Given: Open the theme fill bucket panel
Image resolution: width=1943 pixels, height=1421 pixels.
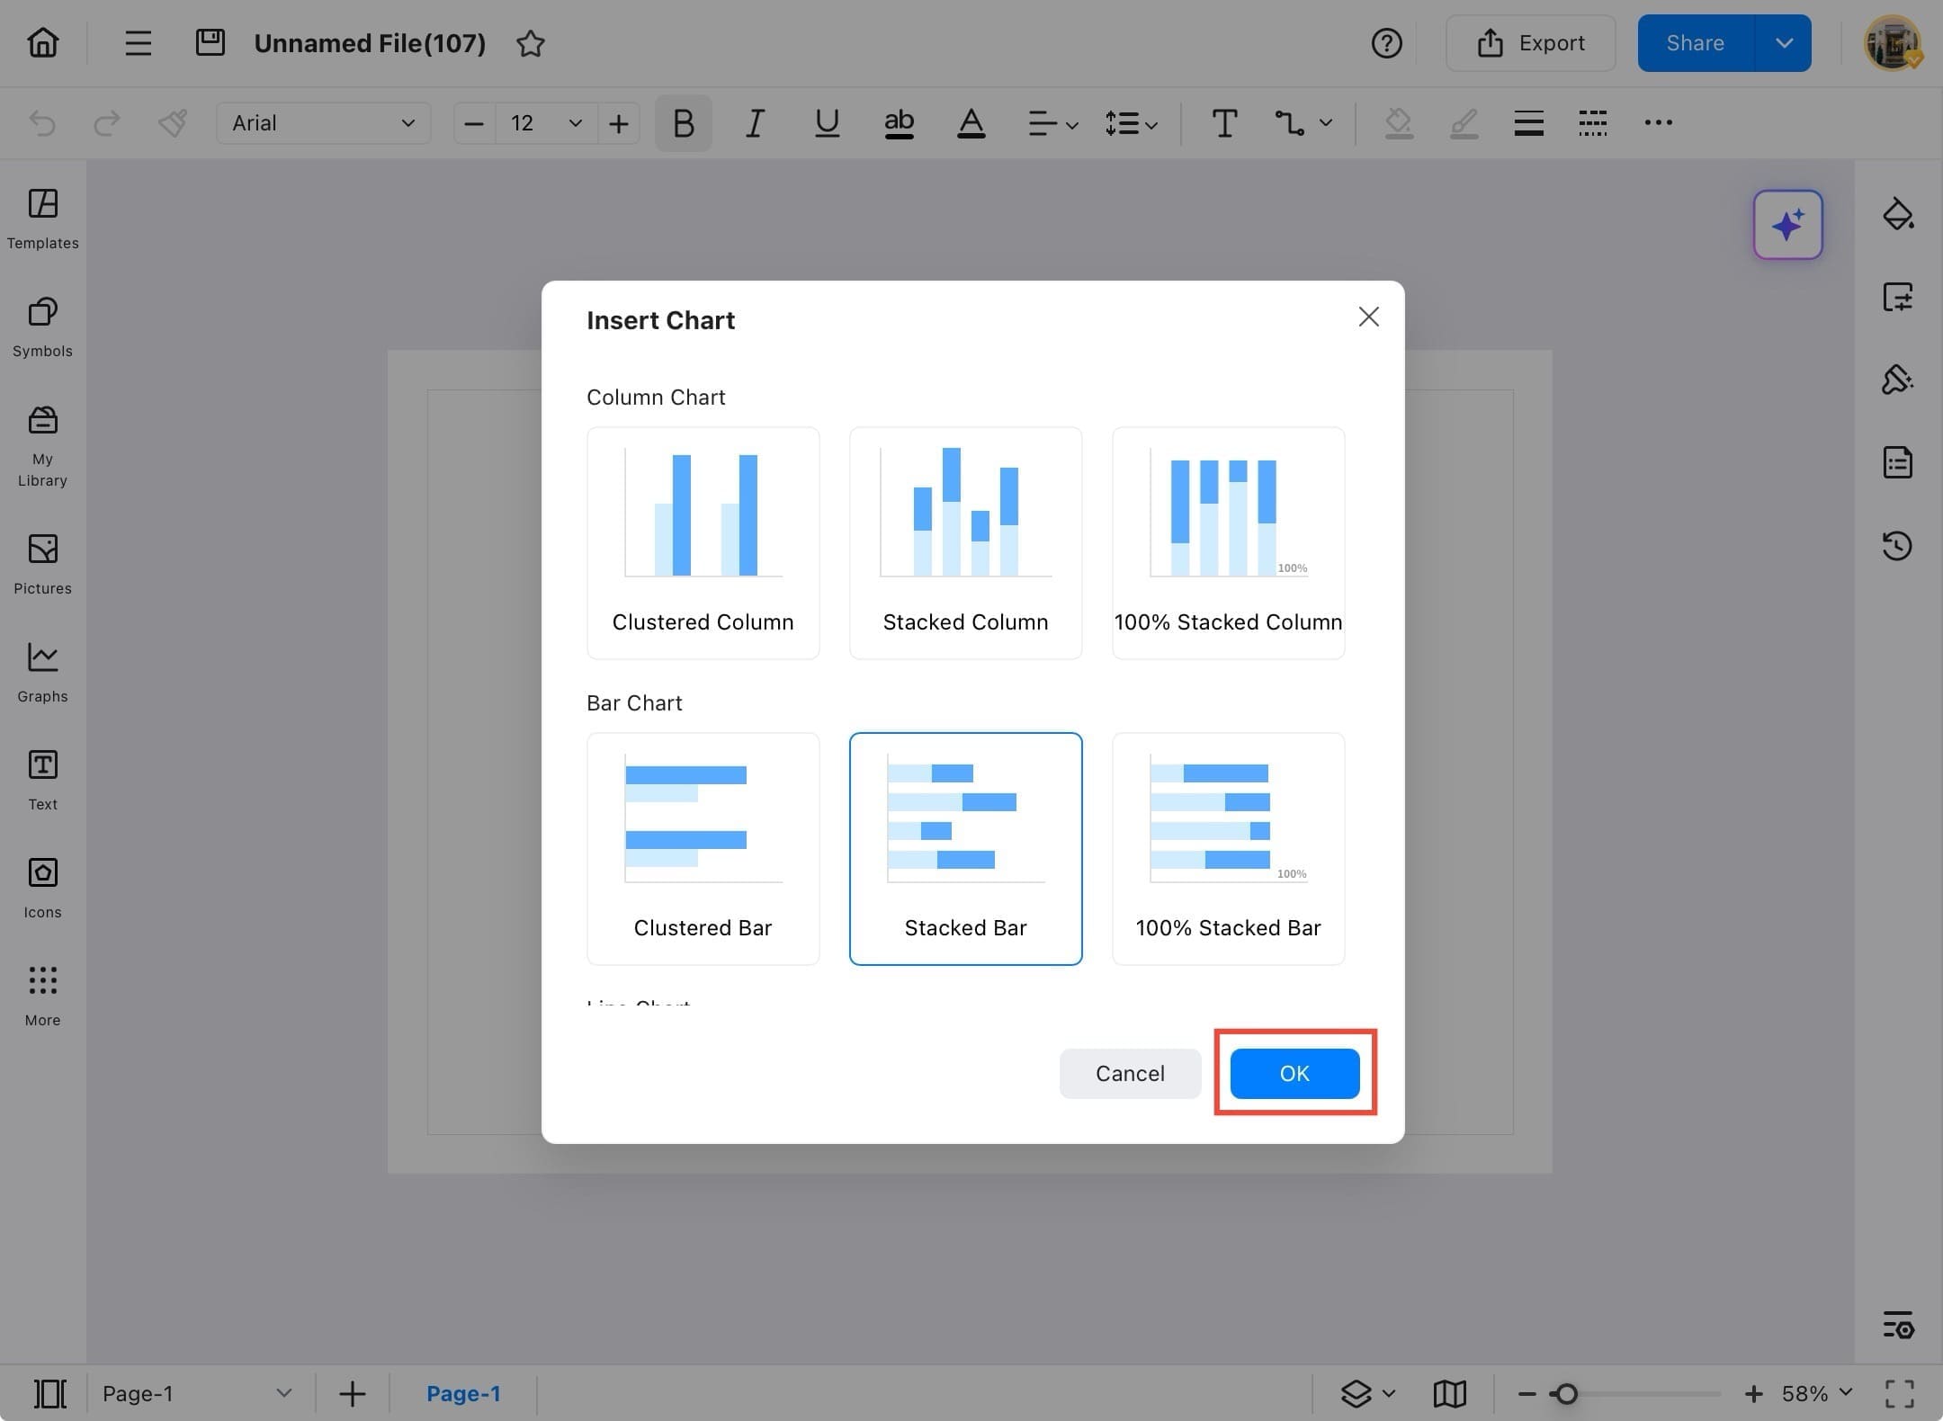Looking at the screenshot, I should pyautogui.click(x=1897, y=214).
